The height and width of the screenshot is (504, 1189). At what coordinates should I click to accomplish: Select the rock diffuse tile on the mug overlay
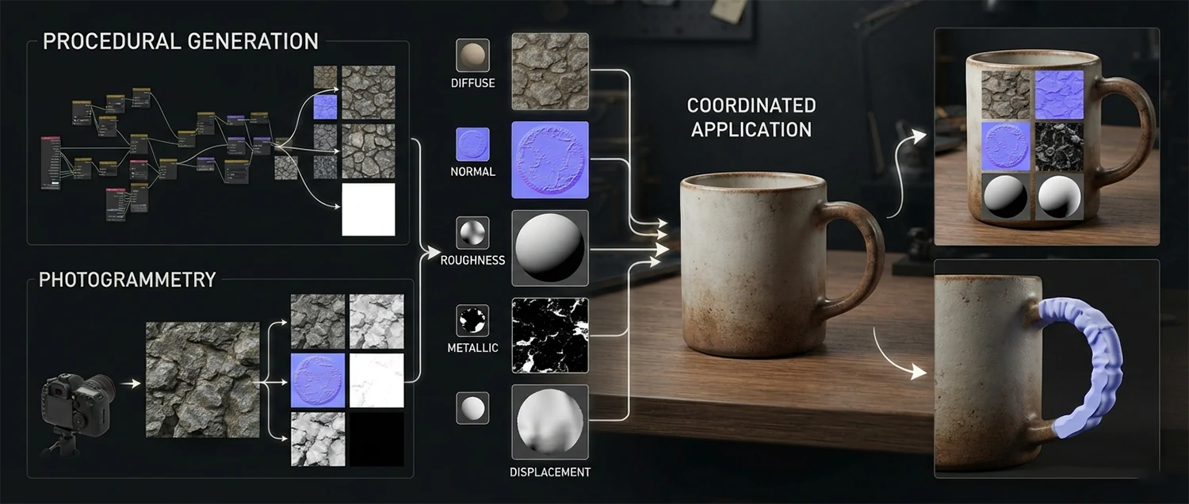(1006, 94)
